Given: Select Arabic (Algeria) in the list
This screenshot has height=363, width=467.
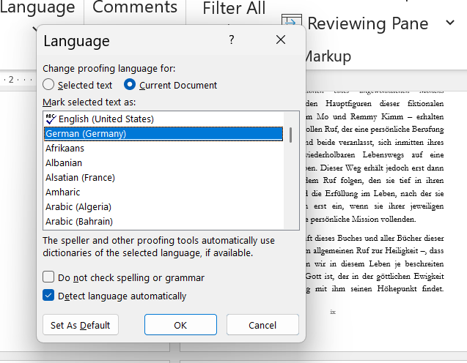Looking at the screenshot, I should pos(163,206).
